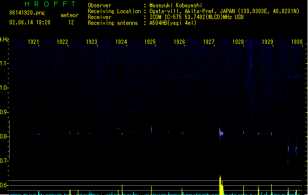Click the Ogata-vill. Akita-Pref. JAPAN coordinates text
308x195 pixels.
point(224,11)
